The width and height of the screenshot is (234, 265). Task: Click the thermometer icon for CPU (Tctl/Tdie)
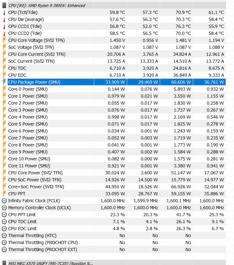tap(4, 12)
